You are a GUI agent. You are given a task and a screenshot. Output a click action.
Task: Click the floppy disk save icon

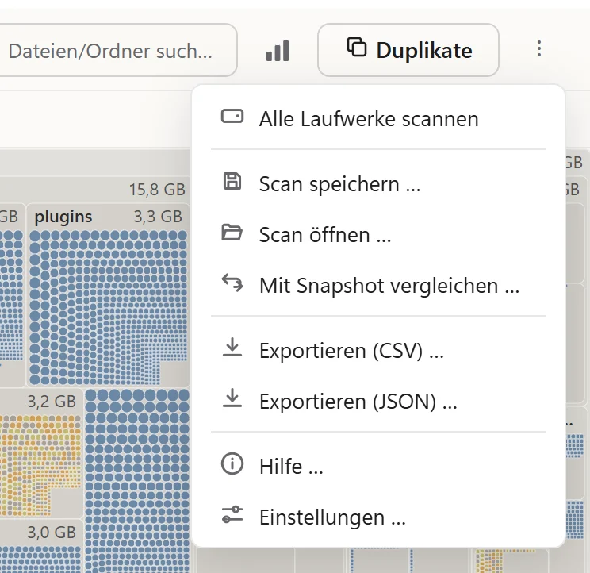pos(232,181)
